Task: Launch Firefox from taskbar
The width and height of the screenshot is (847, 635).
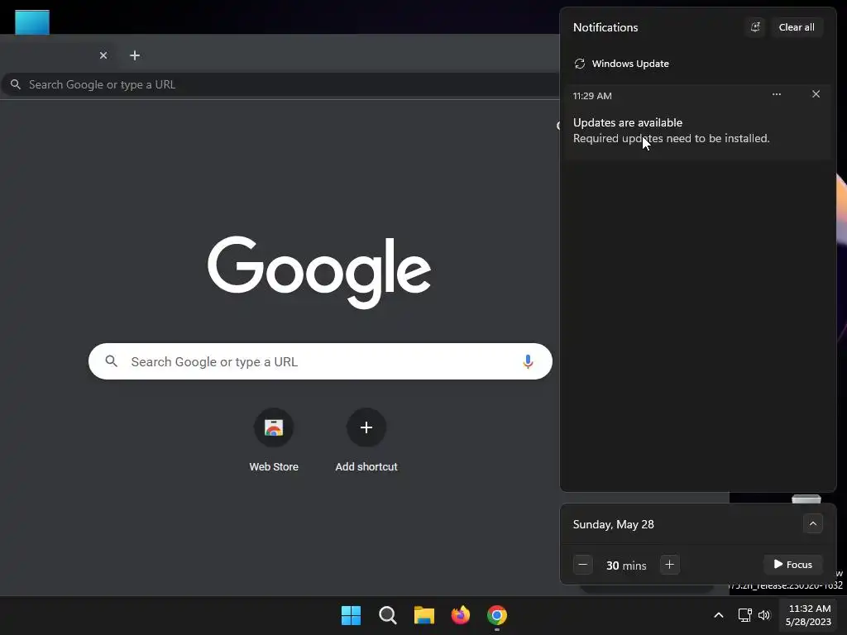Action: click(461, 615)
